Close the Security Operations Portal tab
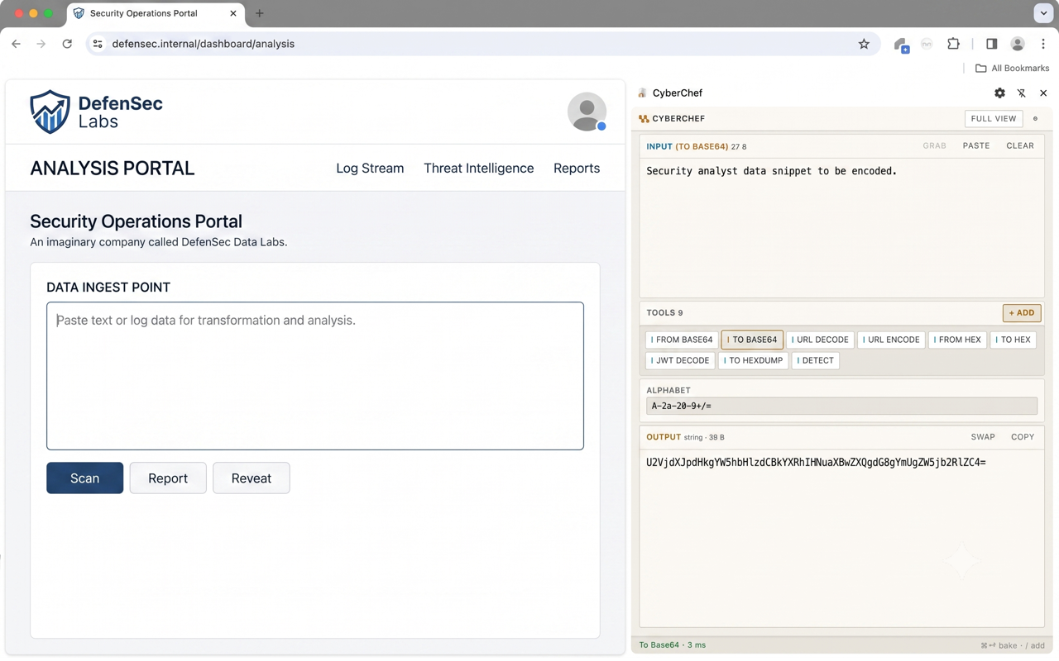The height and width of the screenshot is (661, 1059). (x=232, y=13)
